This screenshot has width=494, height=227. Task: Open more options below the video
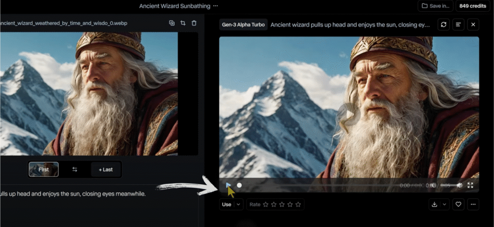(x=473, y=204)
